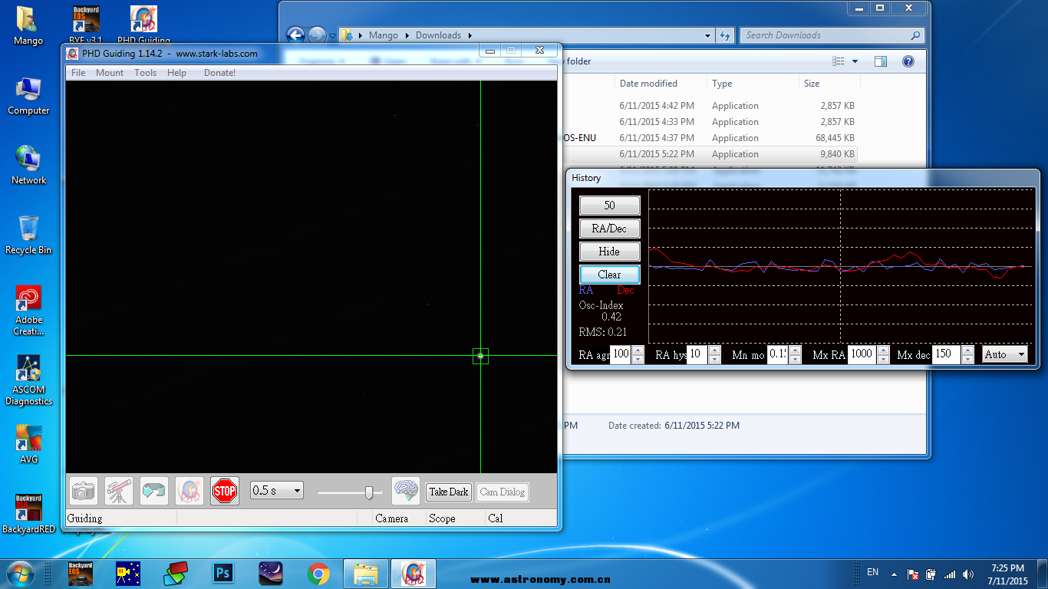Click Stellarium night-sky icon in taskbar

(270, 574)
